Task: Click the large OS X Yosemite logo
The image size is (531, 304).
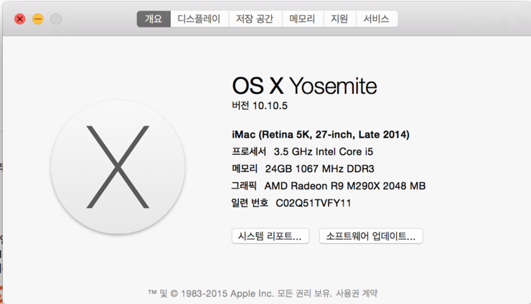Action: [x=118, y=166]
